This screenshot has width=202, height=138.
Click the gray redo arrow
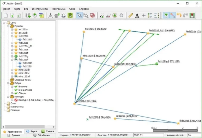coord(186,15)
